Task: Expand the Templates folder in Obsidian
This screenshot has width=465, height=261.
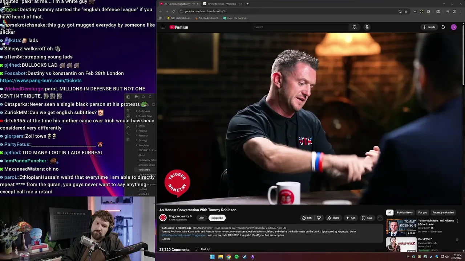Action: tap(144, 145)
